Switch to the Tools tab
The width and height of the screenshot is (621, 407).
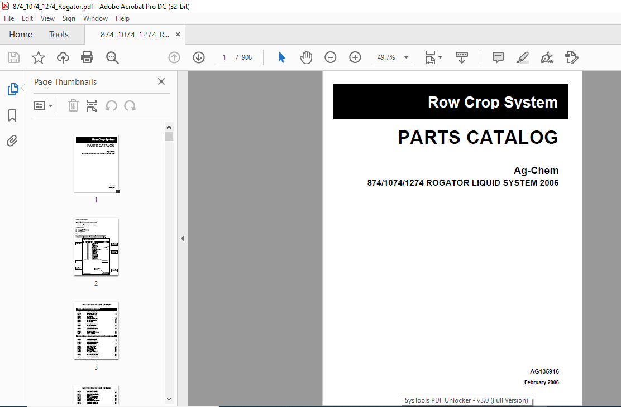point(59,35)
